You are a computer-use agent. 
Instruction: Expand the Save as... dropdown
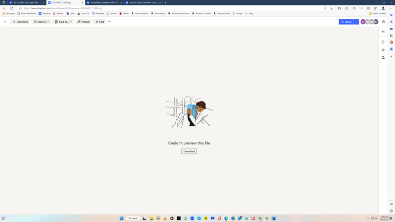coord(63,22)
